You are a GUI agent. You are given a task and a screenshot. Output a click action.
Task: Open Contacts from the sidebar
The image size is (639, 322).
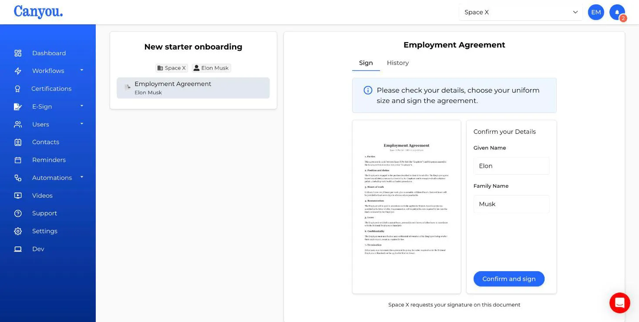[46, 142]
